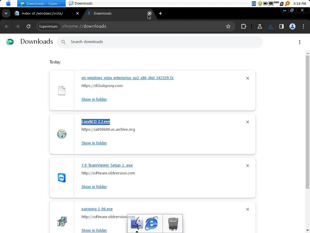Show Vista 7z file in folder
The width and height of the screenshot is (310, 233).
[x=94, y=99]
